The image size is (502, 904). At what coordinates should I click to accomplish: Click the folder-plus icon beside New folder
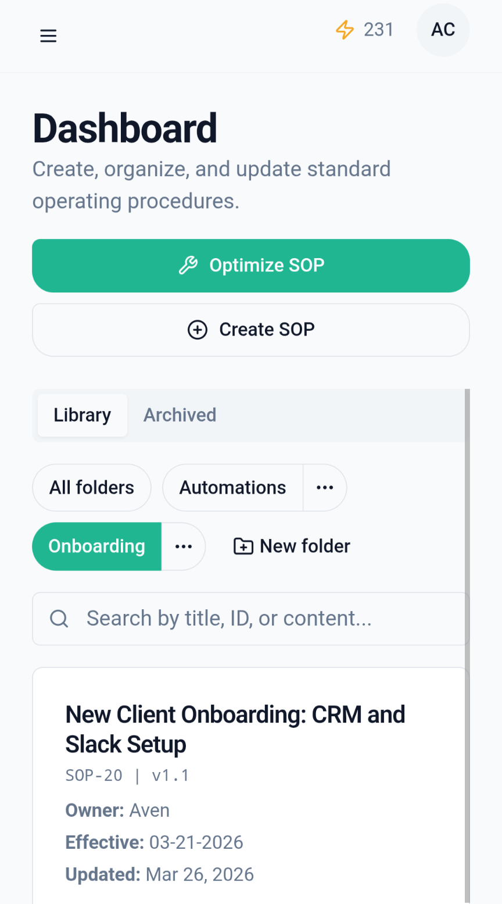point(243,546)
